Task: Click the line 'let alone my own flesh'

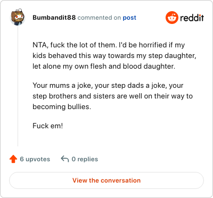Action: (x=104, y=66)
